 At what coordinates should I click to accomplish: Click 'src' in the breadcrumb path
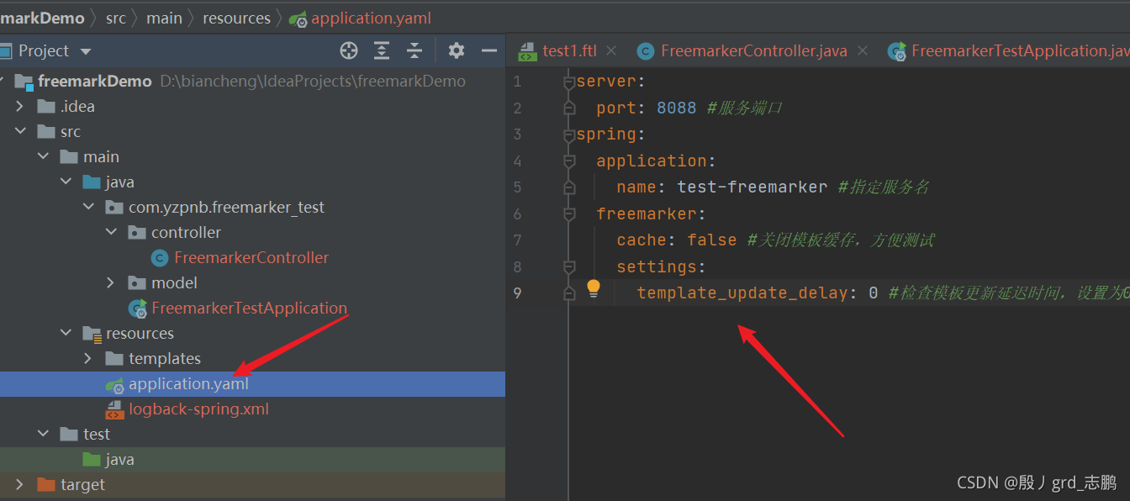coord(115,18)
